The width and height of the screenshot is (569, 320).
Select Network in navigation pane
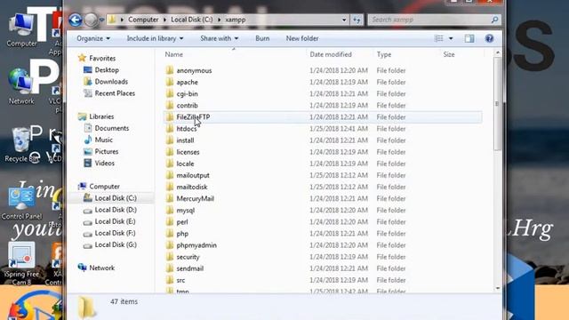click(x=101, y=268)
